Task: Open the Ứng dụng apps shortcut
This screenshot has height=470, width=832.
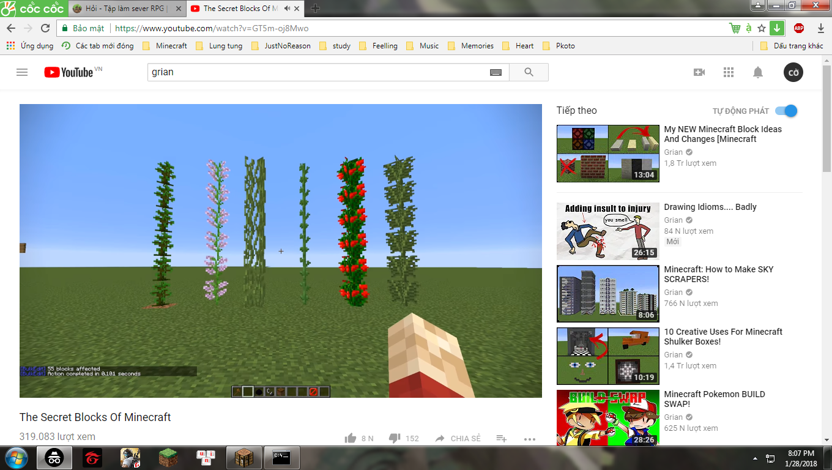Action: (30, 46)
